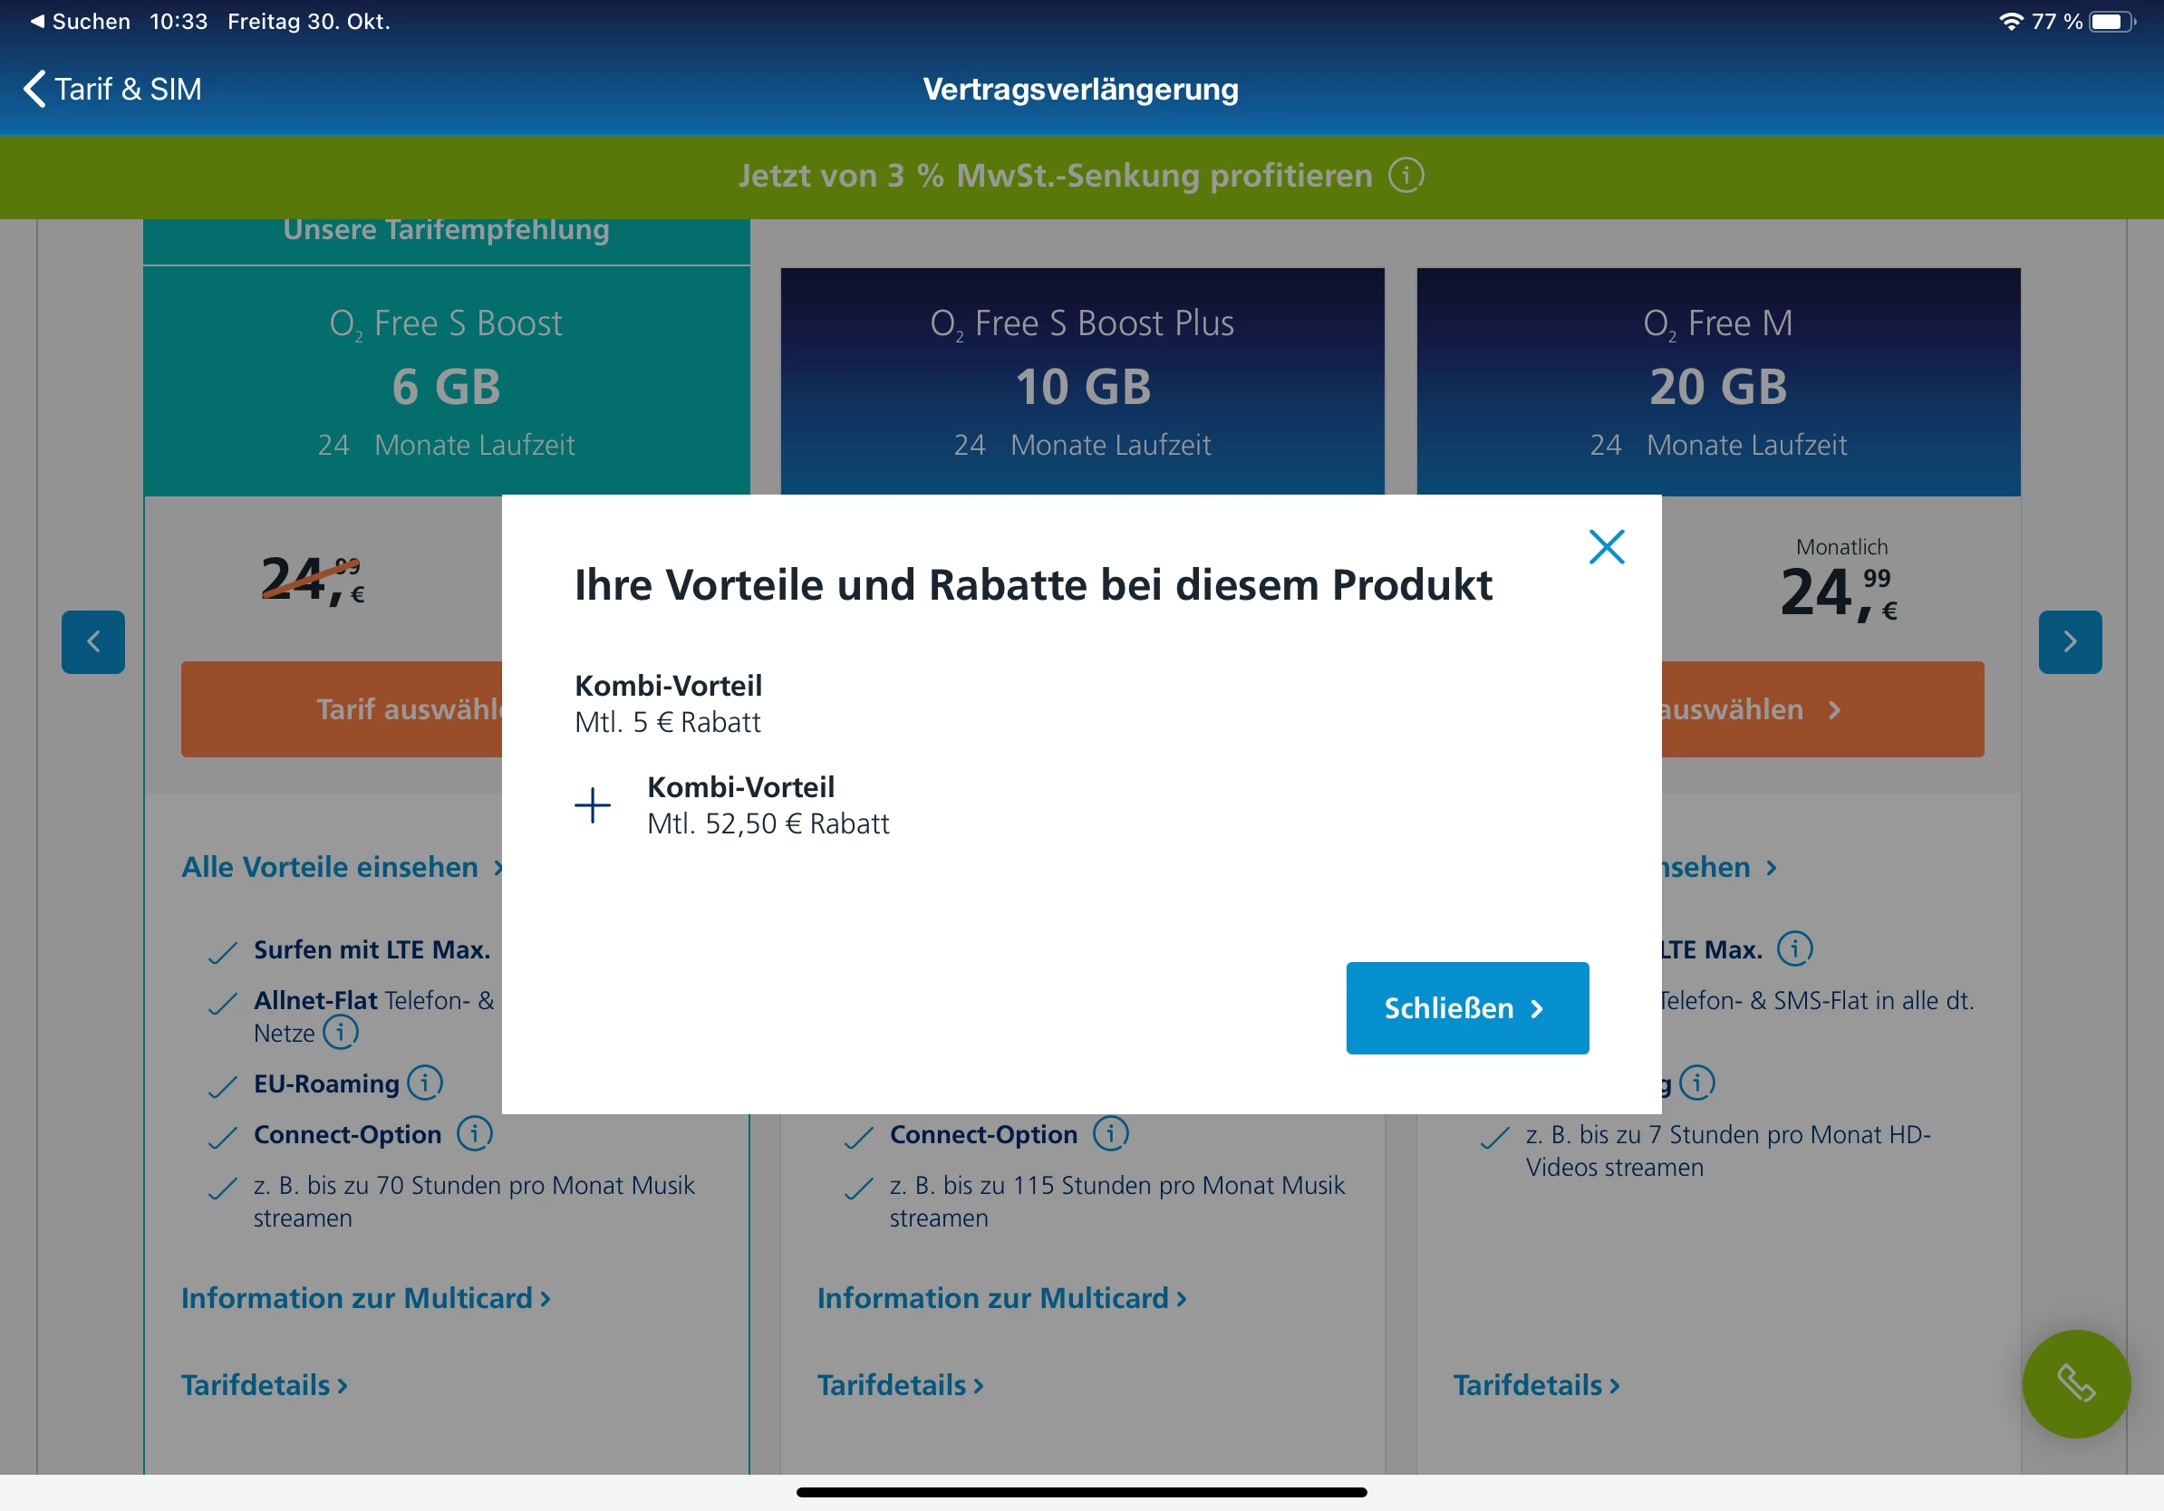2164x1511 pixels.
Task: Open Information zur Multicard for Boost Plus
Action: click(x=1001, y=1298)
